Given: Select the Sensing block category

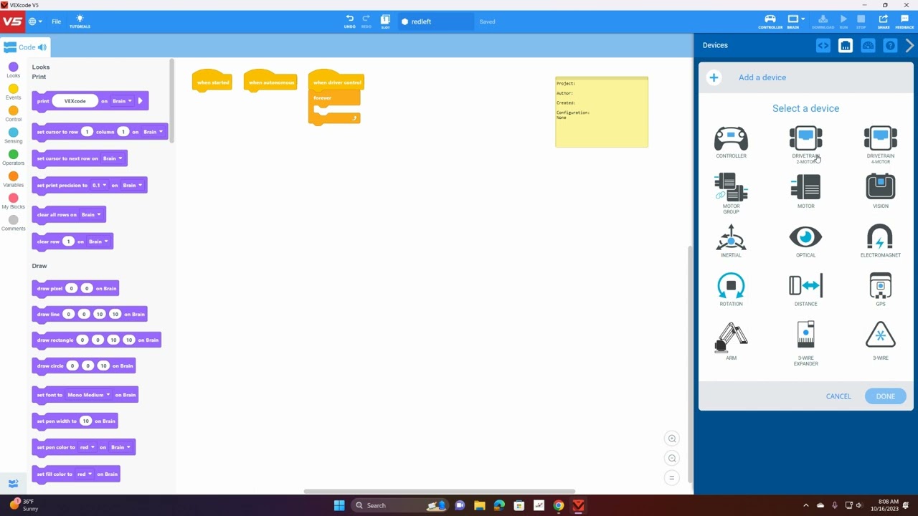Looking at the screenshot, I should tap(13, 136).
